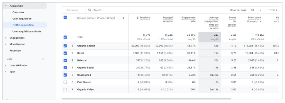Click total engaged sessions 13,648
Viewport: 285px width, 103px height.
pos(169,35)
